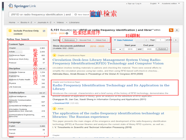Click the New Search link
The image size is (186, 140).
click(83, 15)
